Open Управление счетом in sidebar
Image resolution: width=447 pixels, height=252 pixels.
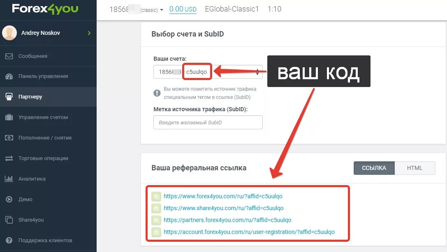pos(48,117)
